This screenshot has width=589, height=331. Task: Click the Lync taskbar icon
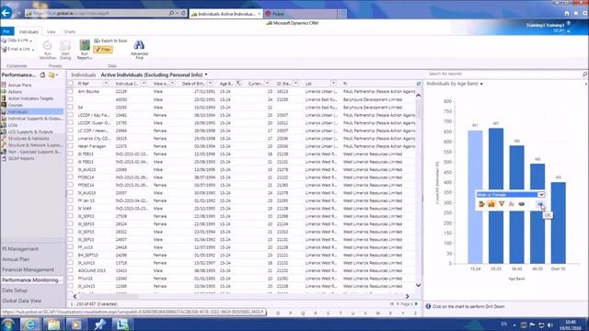122,325
